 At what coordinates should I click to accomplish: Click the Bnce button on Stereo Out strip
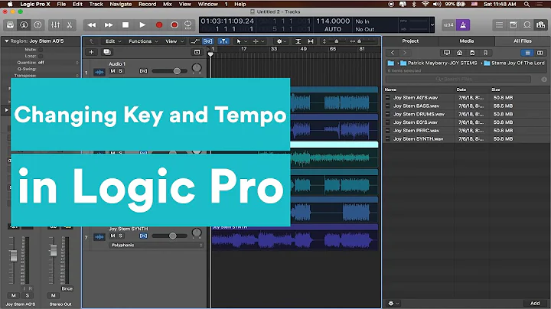67,288
